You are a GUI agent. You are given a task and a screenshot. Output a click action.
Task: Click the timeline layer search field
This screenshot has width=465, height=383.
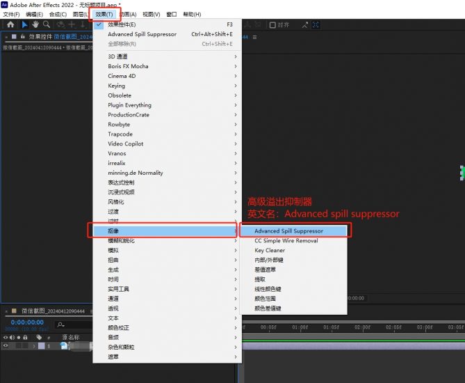click(x=74, y=325)
